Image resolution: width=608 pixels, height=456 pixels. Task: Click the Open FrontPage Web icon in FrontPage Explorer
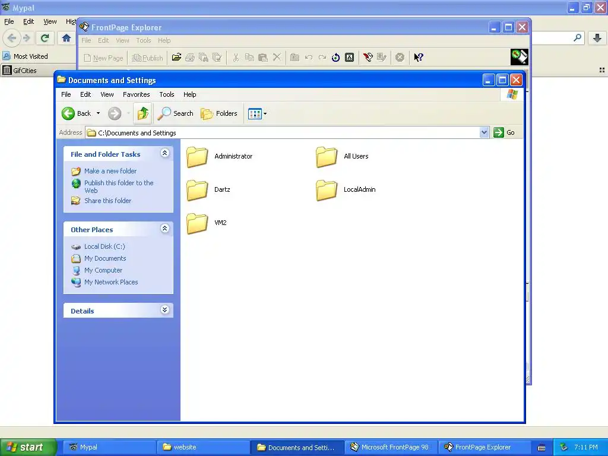click(x=176, y=58)
